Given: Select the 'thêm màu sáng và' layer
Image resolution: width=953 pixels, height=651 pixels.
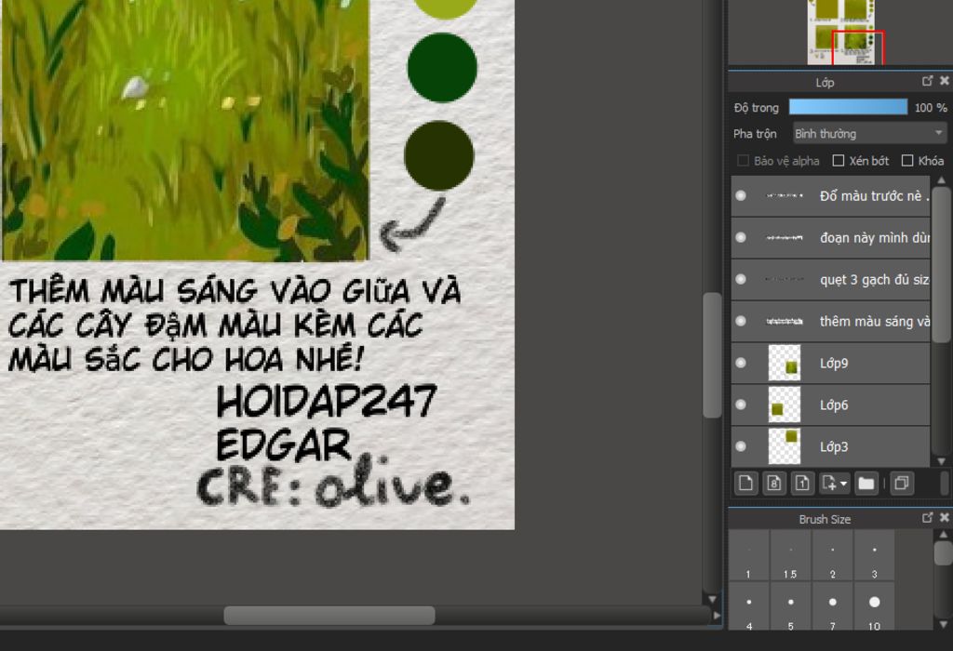Looking at the screenshot, I should click(x=831, y=321).
